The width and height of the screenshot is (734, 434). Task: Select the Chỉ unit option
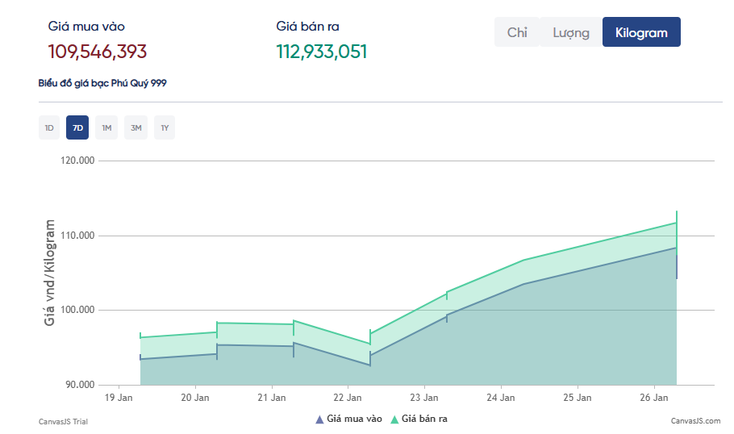coord(517,32)
